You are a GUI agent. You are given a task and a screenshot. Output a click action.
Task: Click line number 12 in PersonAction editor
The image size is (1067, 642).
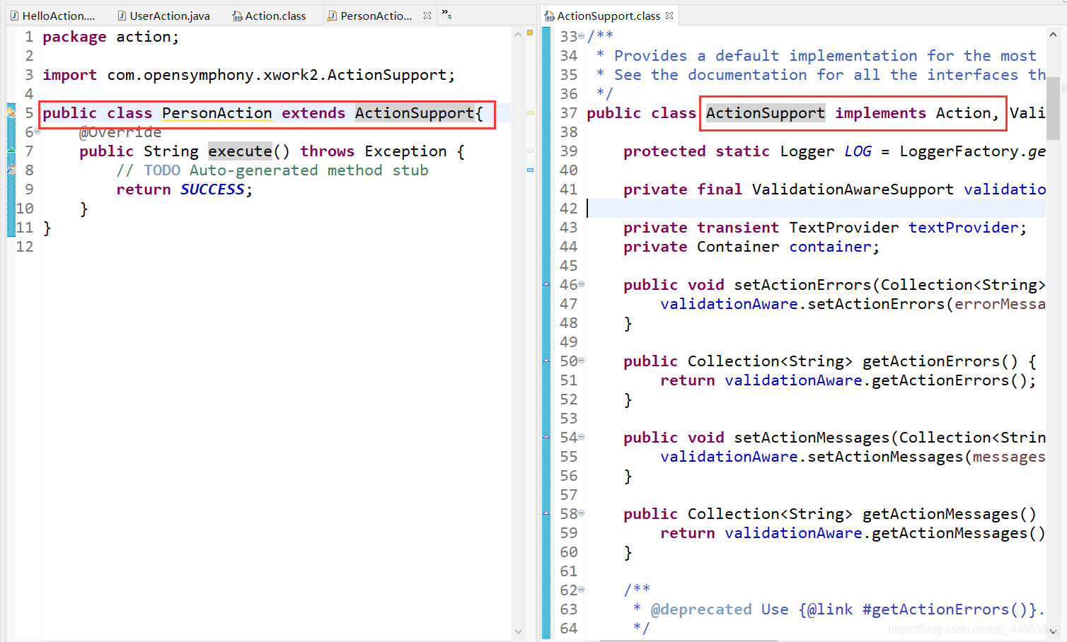pos(25,247)
